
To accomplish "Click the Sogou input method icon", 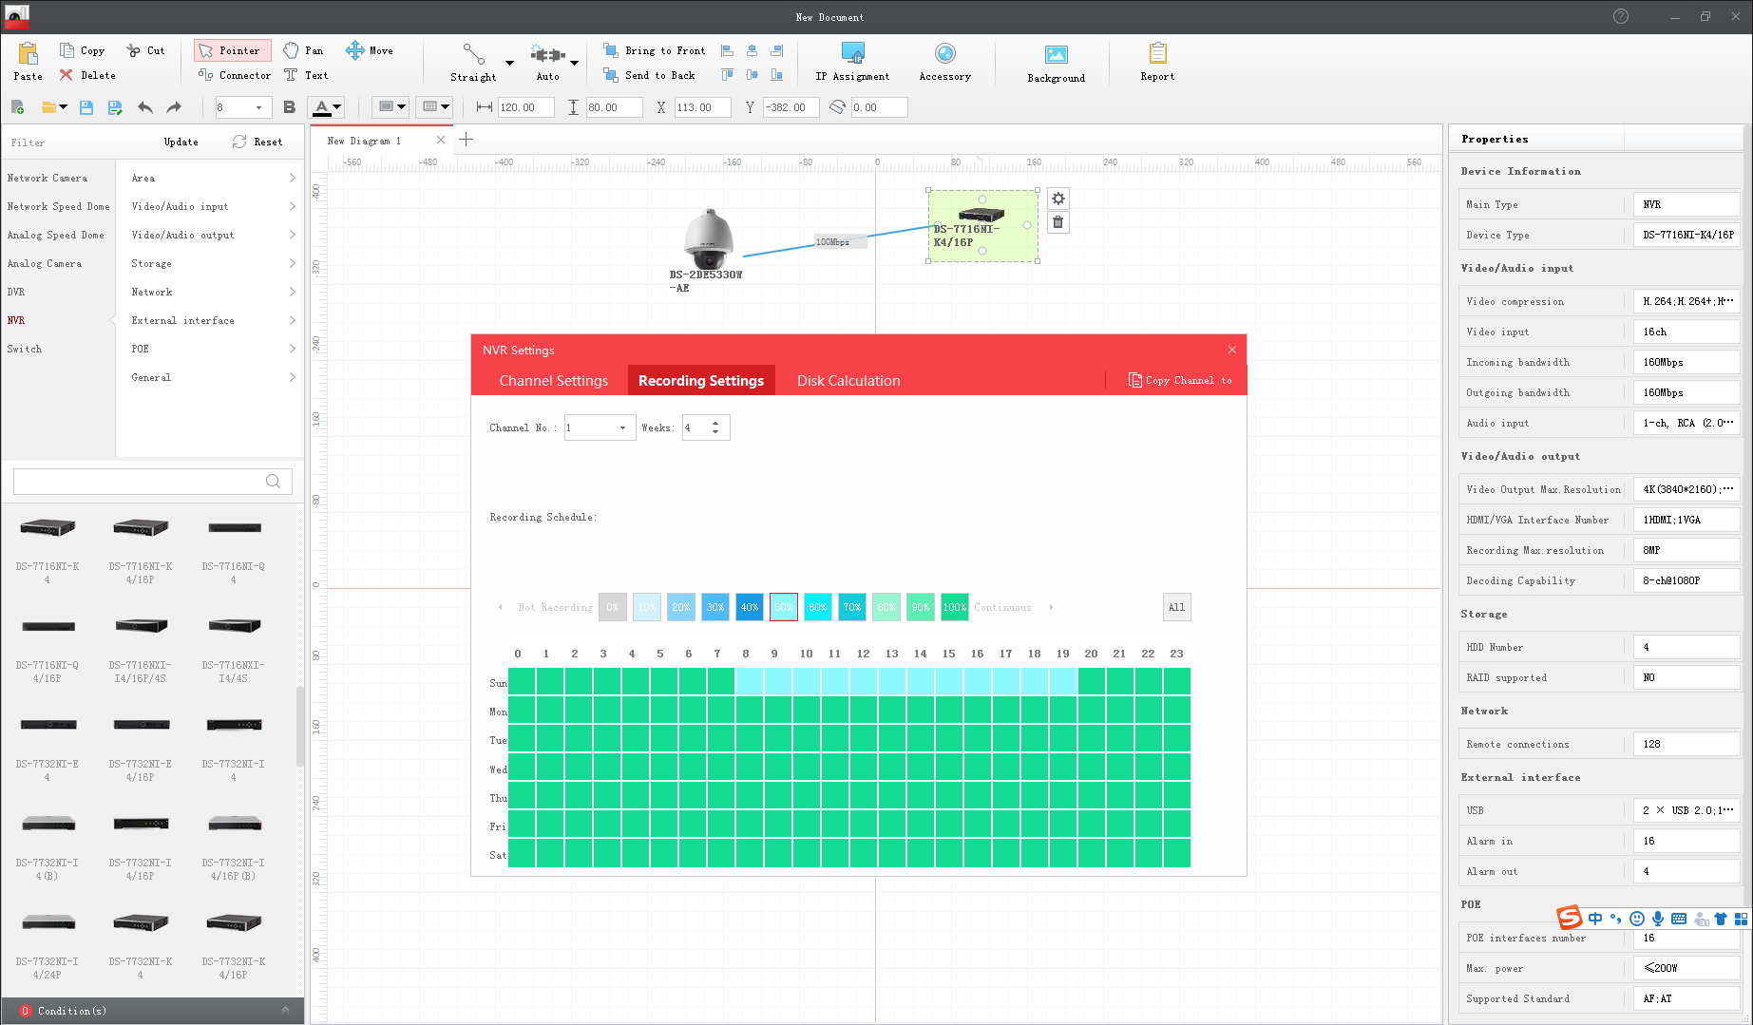I will point(1570,918).
